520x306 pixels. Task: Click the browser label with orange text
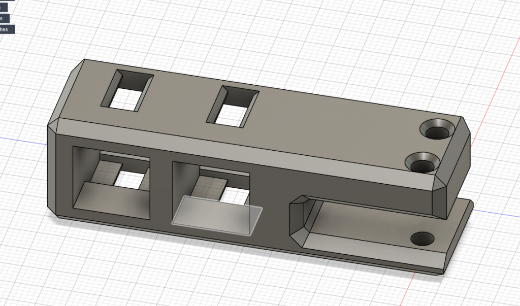(x=3, y=8)
